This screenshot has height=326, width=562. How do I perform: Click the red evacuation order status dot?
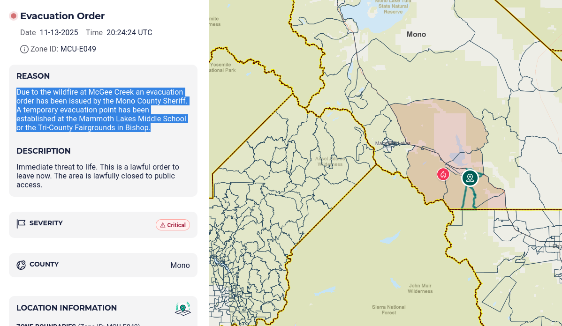click(x=14, y=16)
